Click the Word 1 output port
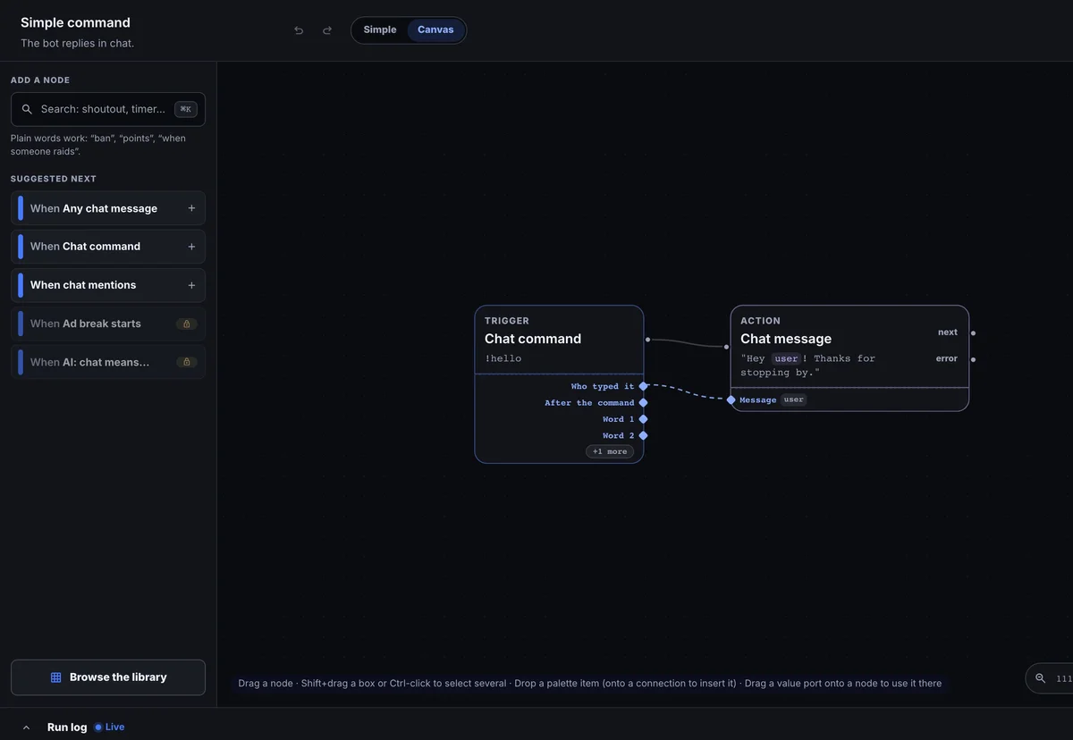 pyautogui.click(x=643, y=419)
